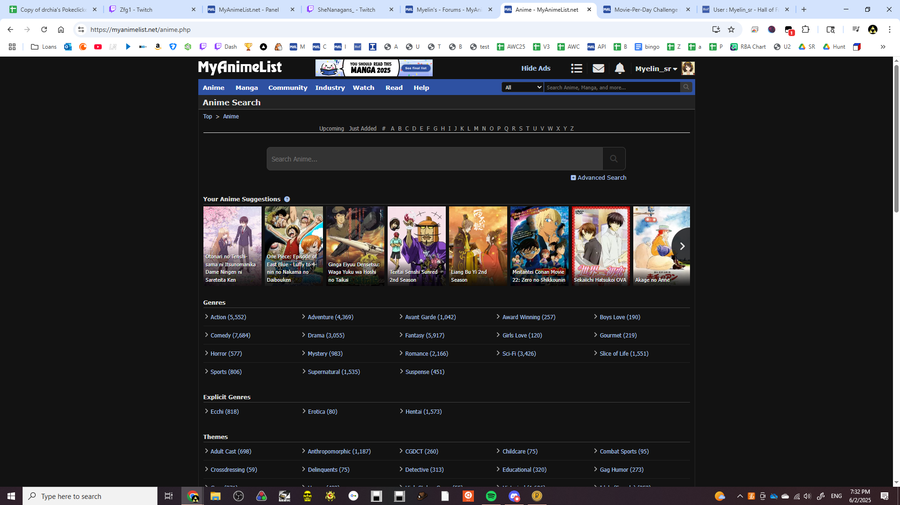Click the browser address bar URL
Viewport: 900px width, 505px height.
tap(140, 29)
